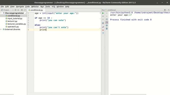The image size is (170, 95).
Task: Click the 'enter your age:' string on line 1
Action: pyautogui.click(x=65, y=13)
